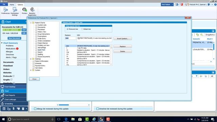Select the Personal Use radio button
Image resolution: width=217 pixels, height=122 pixels.
point(67,29)
